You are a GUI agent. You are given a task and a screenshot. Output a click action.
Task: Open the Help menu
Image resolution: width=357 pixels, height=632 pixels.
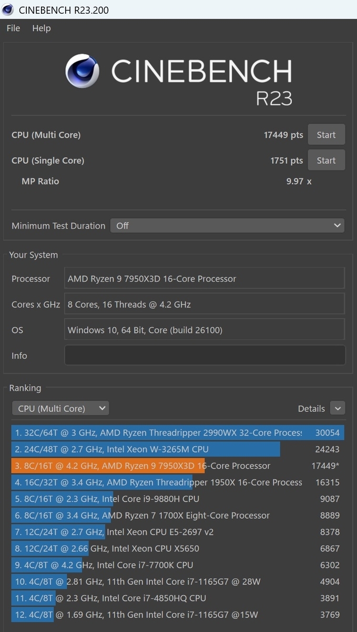click(42, 28)
